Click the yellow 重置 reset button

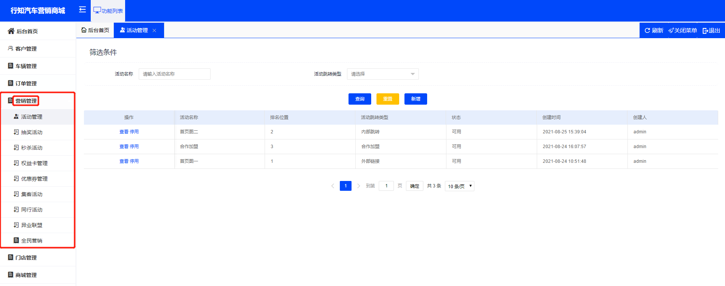pyautogui.click(x=387, y=99)
